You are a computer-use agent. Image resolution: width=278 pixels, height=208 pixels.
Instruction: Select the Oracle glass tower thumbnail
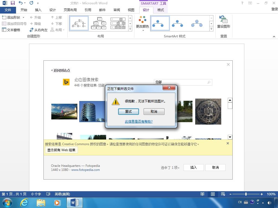[92, 111]
